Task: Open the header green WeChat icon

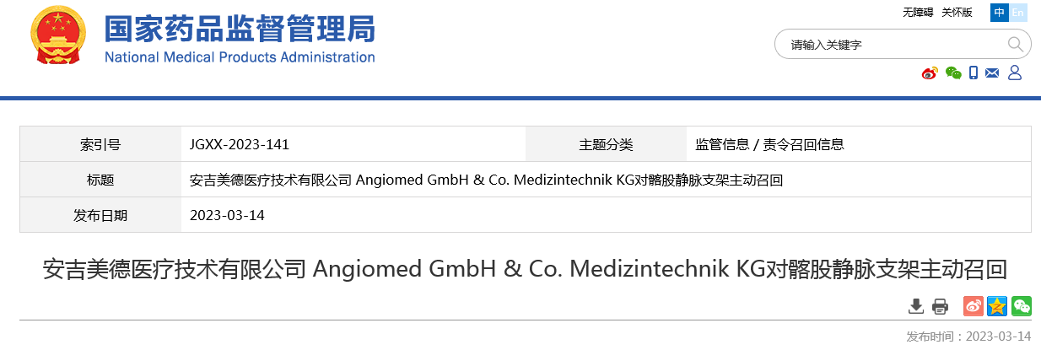Action: click(953, 73)
